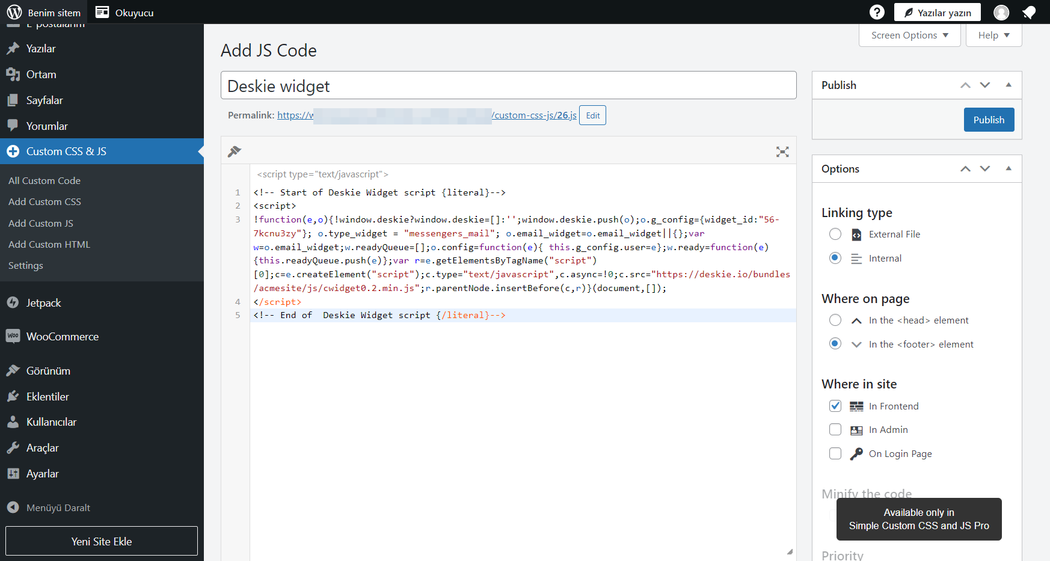Click the Araçlar wrench icon

click(x=13, y=448)
